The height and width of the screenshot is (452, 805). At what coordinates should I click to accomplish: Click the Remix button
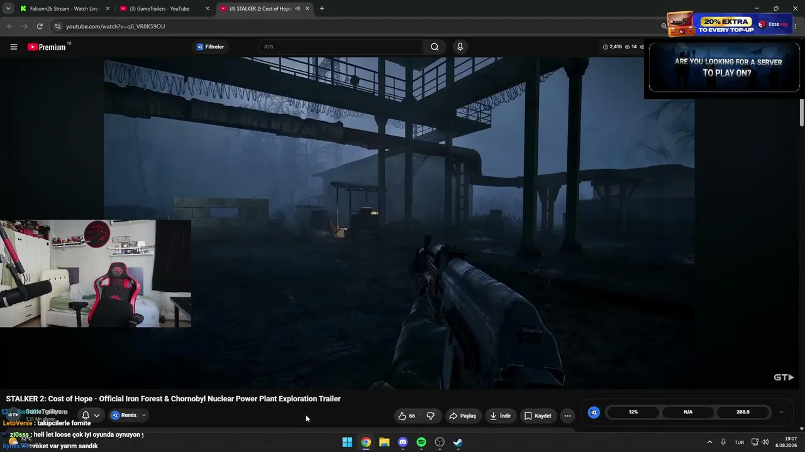(125, 415)
